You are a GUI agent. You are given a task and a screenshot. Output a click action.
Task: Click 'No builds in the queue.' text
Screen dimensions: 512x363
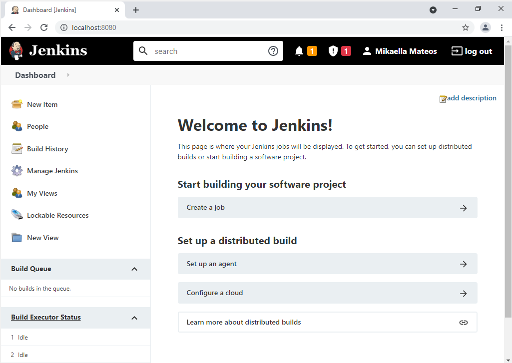(x=40, y=289)
